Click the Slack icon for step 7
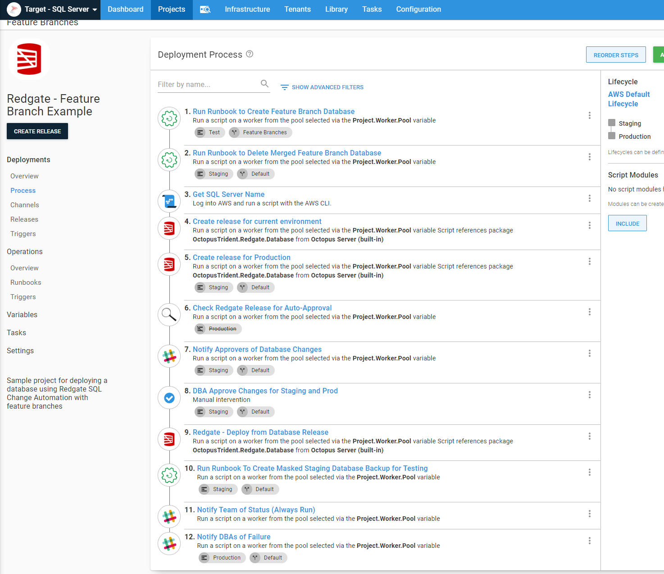 coord(169,356)
